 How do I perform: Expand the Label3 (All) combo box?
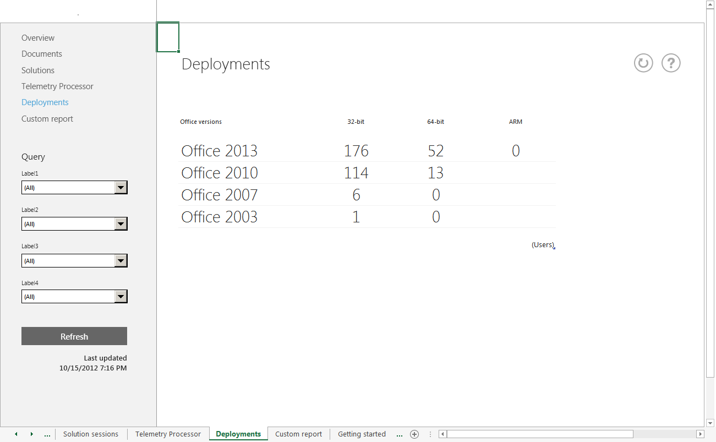[121, 260]
